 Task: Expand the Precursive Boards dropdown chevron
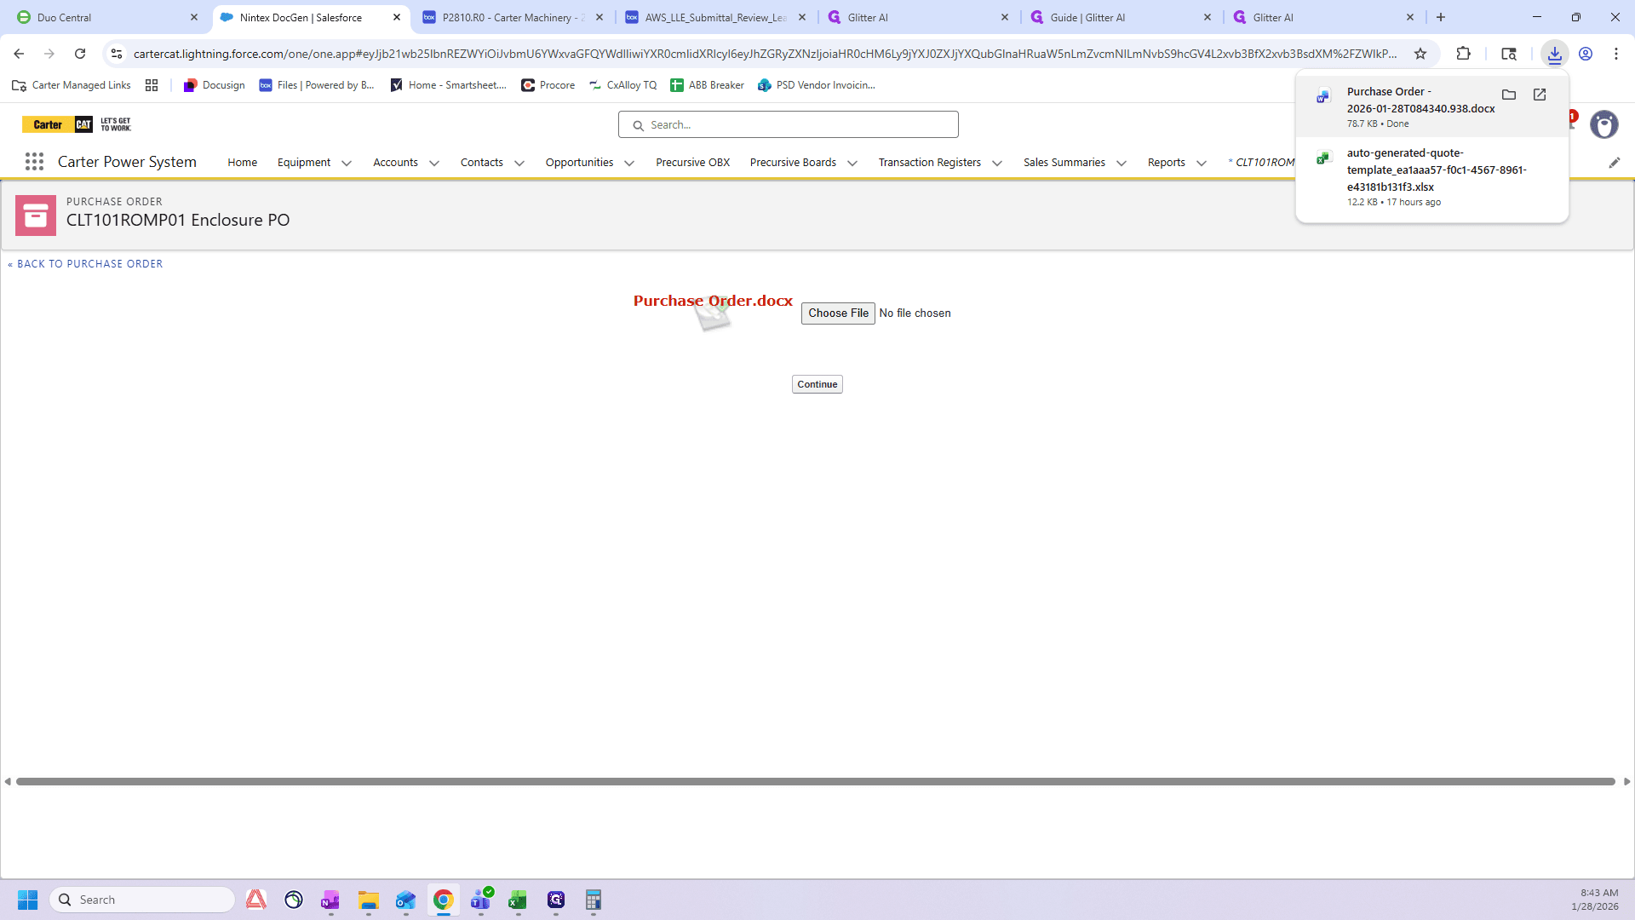[x=852, y=163]
